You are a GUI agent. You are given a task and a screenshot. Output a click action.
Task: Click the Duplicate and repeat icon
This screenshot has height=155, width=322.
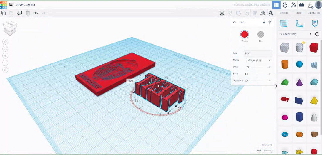[20, 13]
